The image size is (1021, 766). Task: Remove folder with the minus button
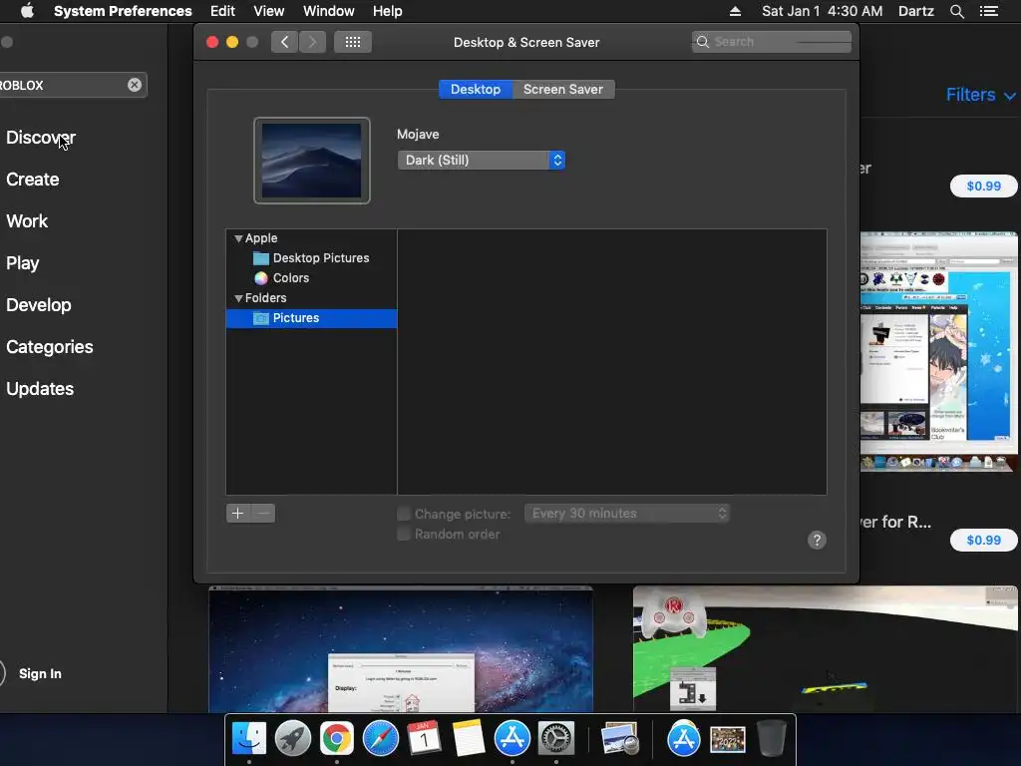click(263, 514)
